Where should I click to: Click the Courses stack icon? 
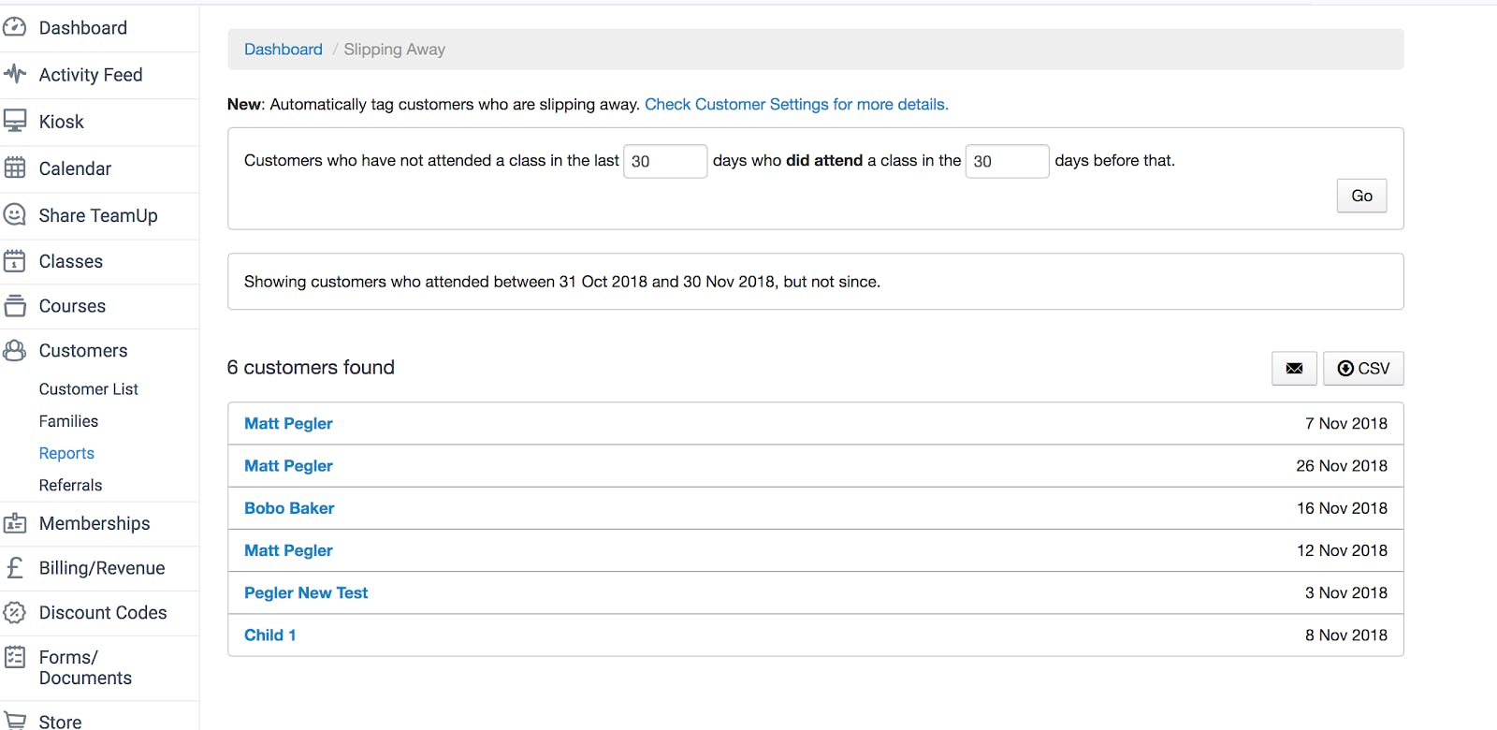pyautogui.click(x=15, y=306)
